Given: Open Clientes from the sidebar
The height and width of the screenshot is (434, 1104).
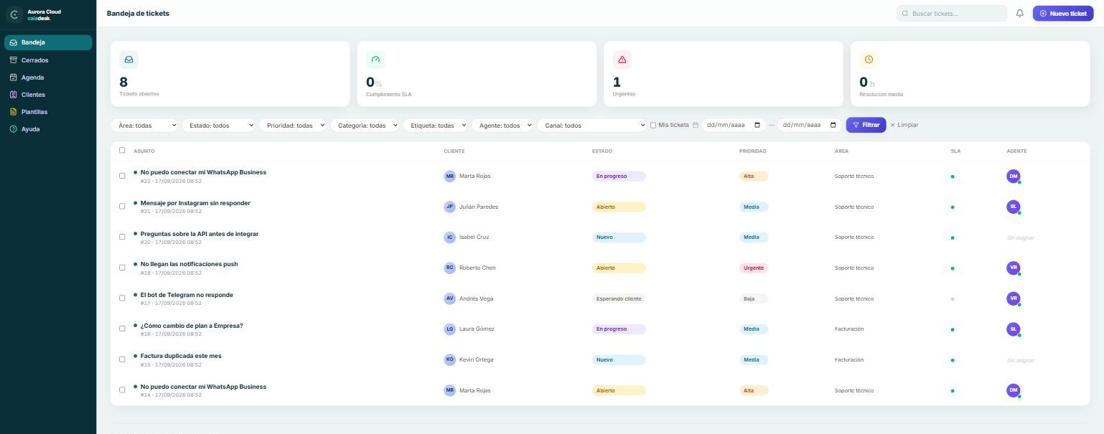Looking at the screenshot, I should [x=48, y=95].
